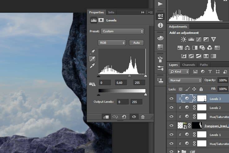Screen dimensions: 229x153
Task: Click the lock position move icon
Action: [x=194, y=89]
